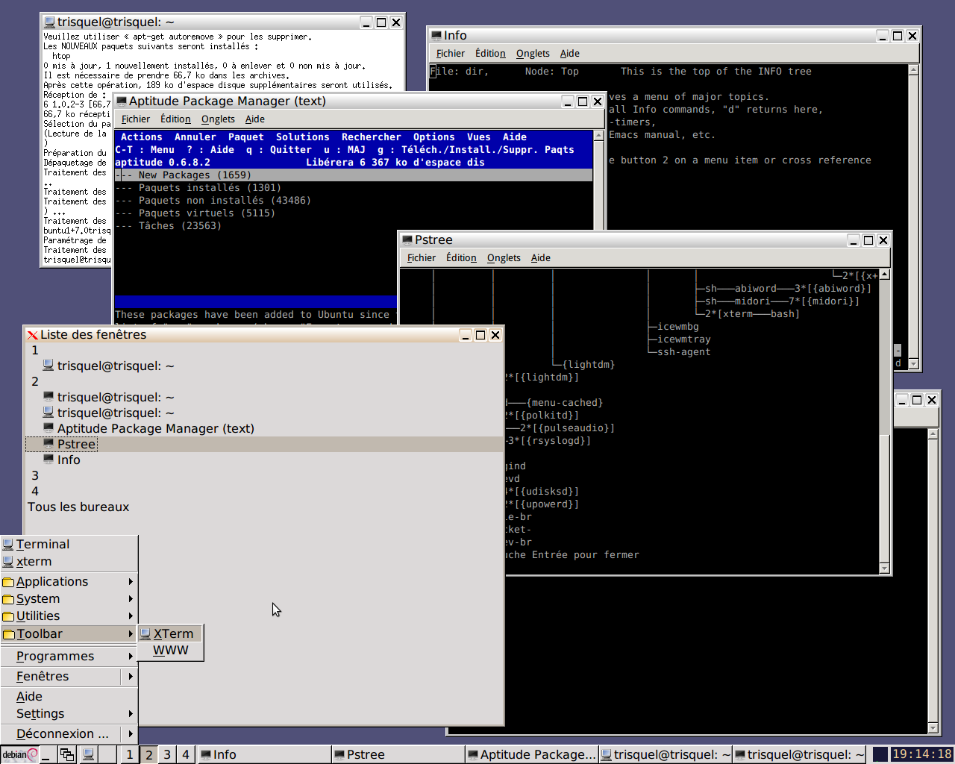Viewport: 955px width, 764px height.
Task: Open Aide in the start menu
Action: pyautogui.click(x=69, y=696)
